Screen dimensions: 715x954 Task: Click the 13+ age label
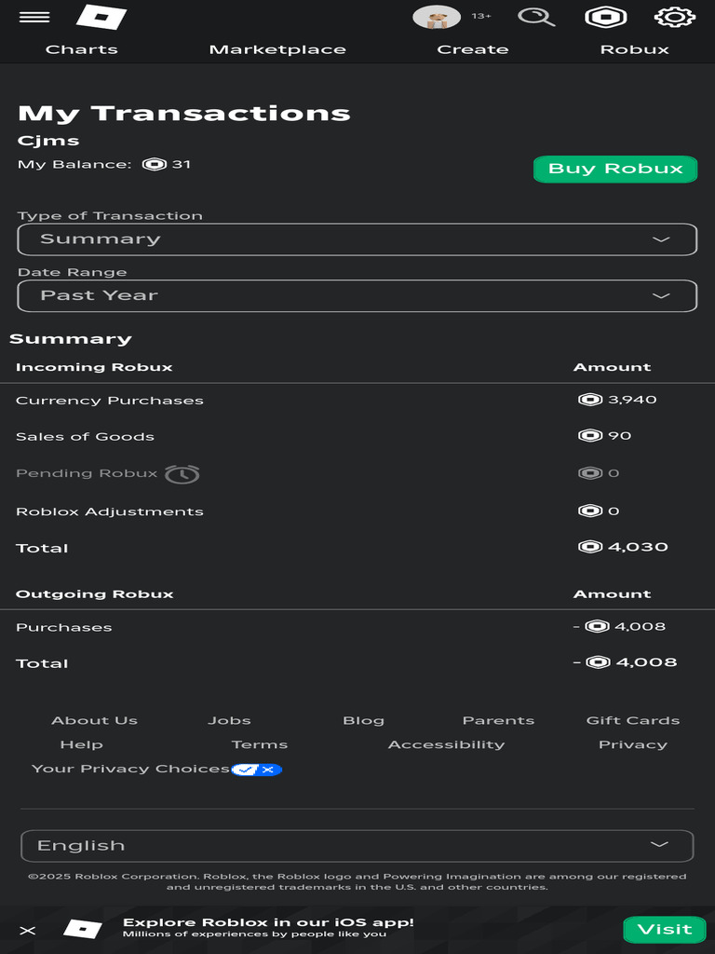[x=481, y=17]
